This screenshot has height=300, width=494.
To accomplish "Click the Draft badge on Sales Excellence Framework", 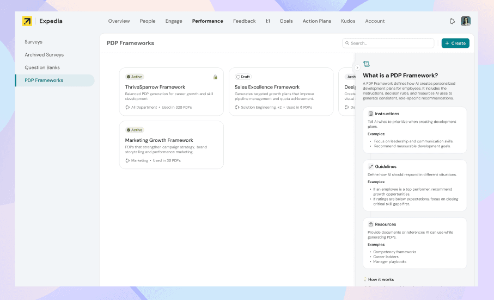I will click(243, 77).
